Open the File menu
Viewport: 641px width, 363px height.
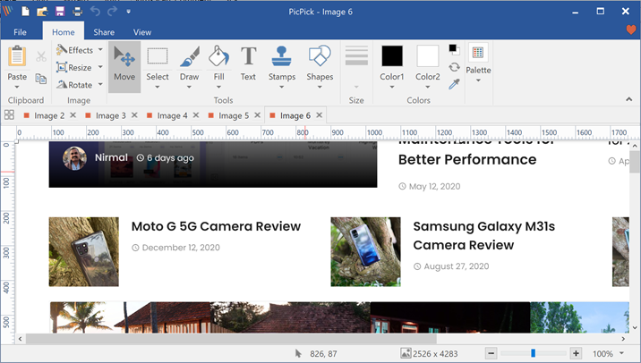coord(20,32)
